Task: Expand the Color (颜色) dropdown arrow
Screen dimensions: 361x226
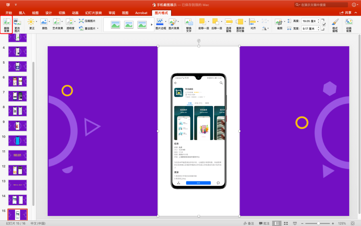Action: 49,22
